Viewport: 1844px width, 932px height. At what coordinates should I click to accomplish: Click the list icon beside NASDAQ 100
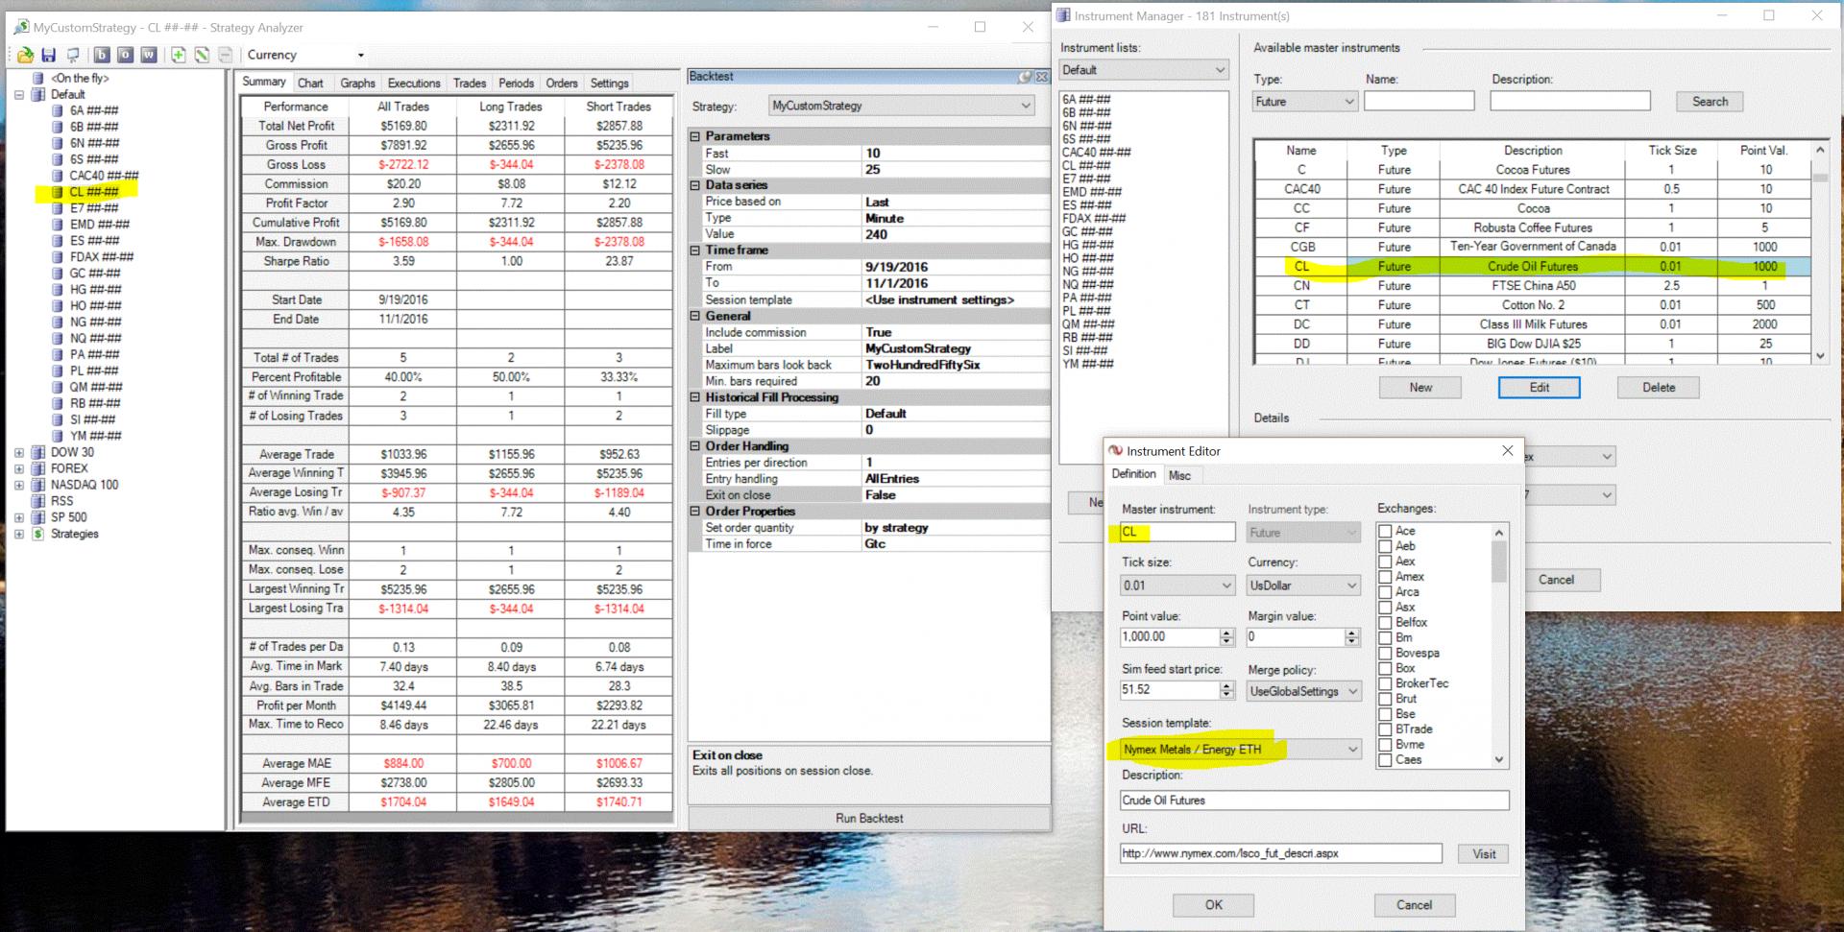(x=38, y=485)
